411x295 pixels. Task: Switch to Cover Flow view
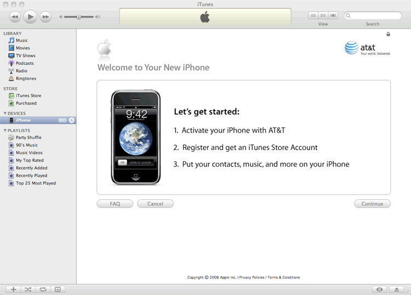(x=333, y=15)
